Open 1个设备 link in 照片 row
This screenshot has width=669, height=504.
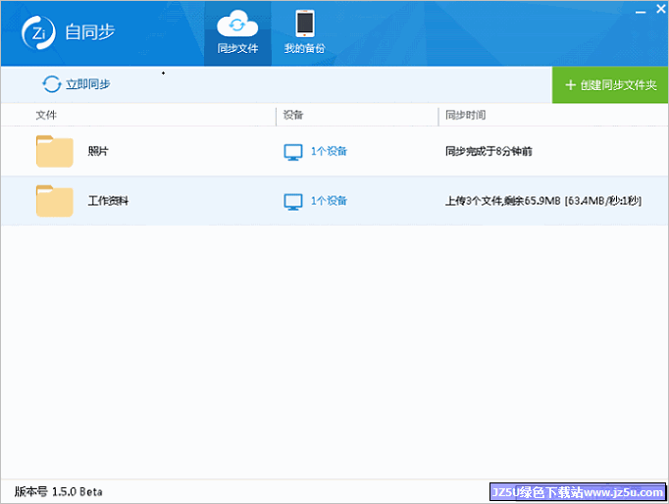tap(329, 151)
